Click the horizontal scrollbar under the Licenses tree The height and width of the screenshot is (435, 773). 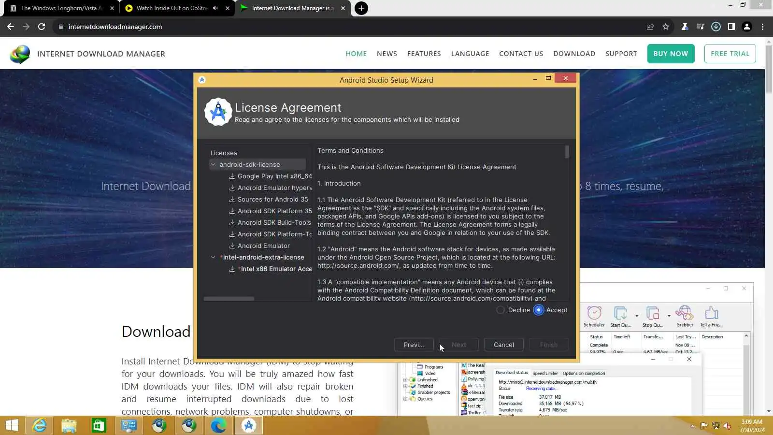pyautogui.click(x=229, y=299)
